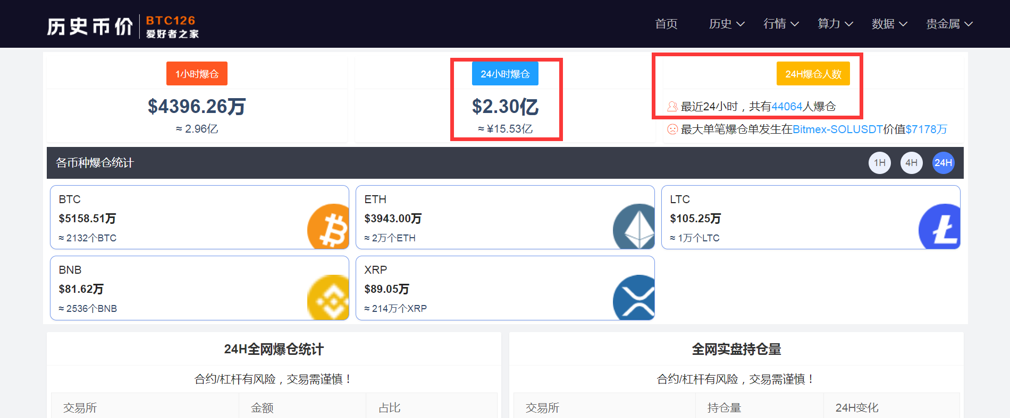
Task: Click the ≈ 2.96亿 conversion text
Action: pos(197,129)
